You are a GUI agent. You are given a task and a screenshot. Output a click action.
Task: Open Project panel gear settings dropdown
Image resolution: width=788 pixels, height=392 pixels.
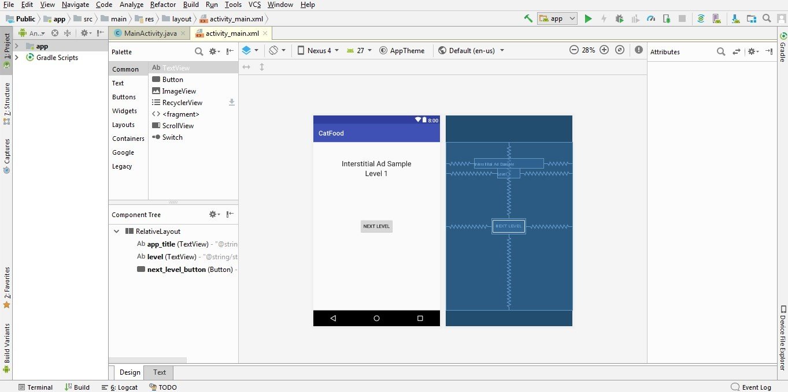pos(86,33)
